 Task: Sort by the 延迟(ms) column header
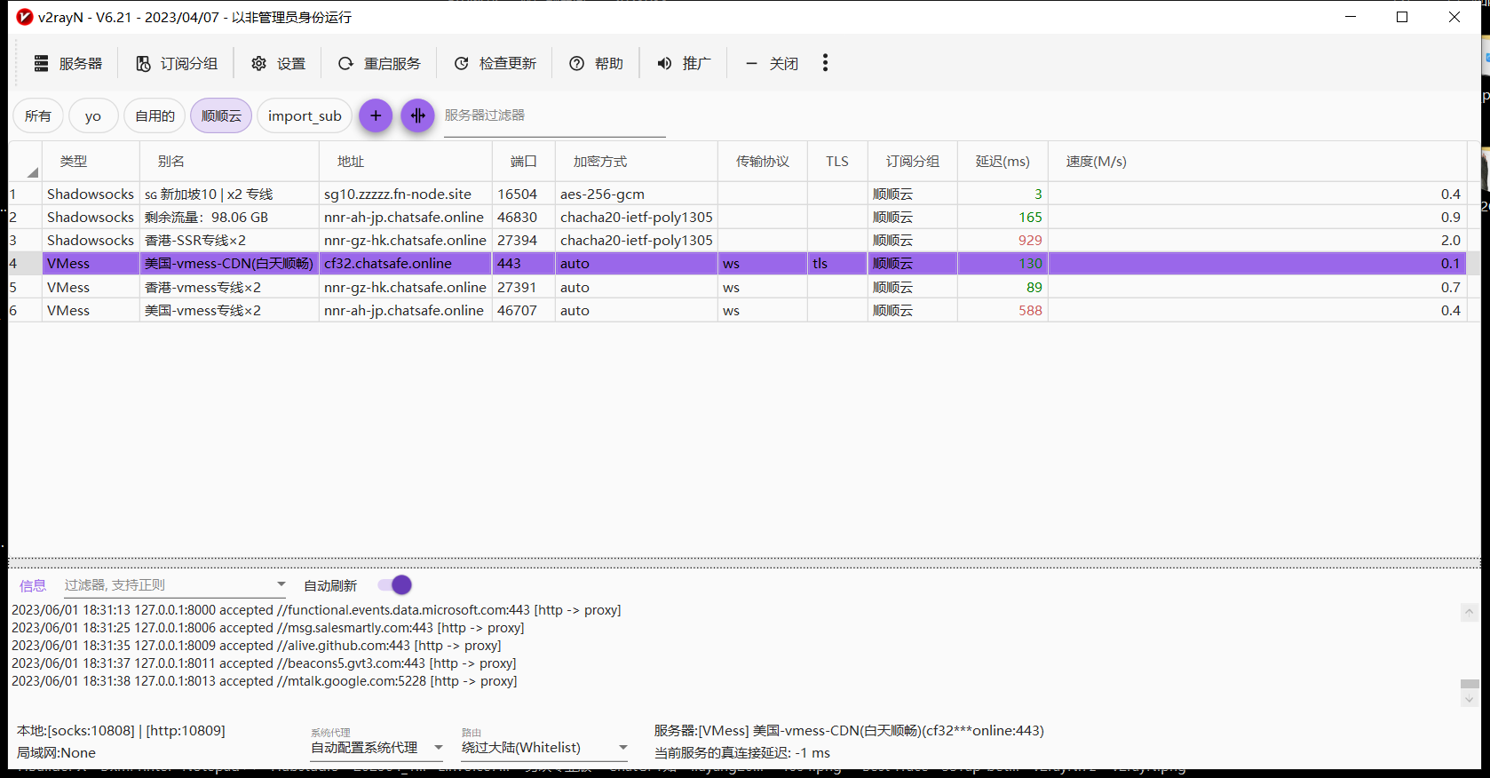point(1002,162)
